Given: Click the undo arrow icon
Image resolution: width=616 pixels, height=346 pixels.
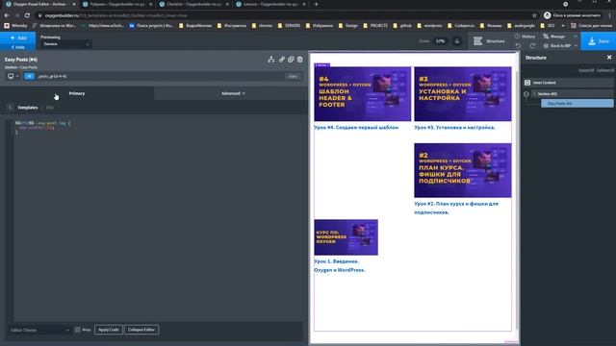Looking at the screenshot, I should pyautogui.click(x=518, y=46).
